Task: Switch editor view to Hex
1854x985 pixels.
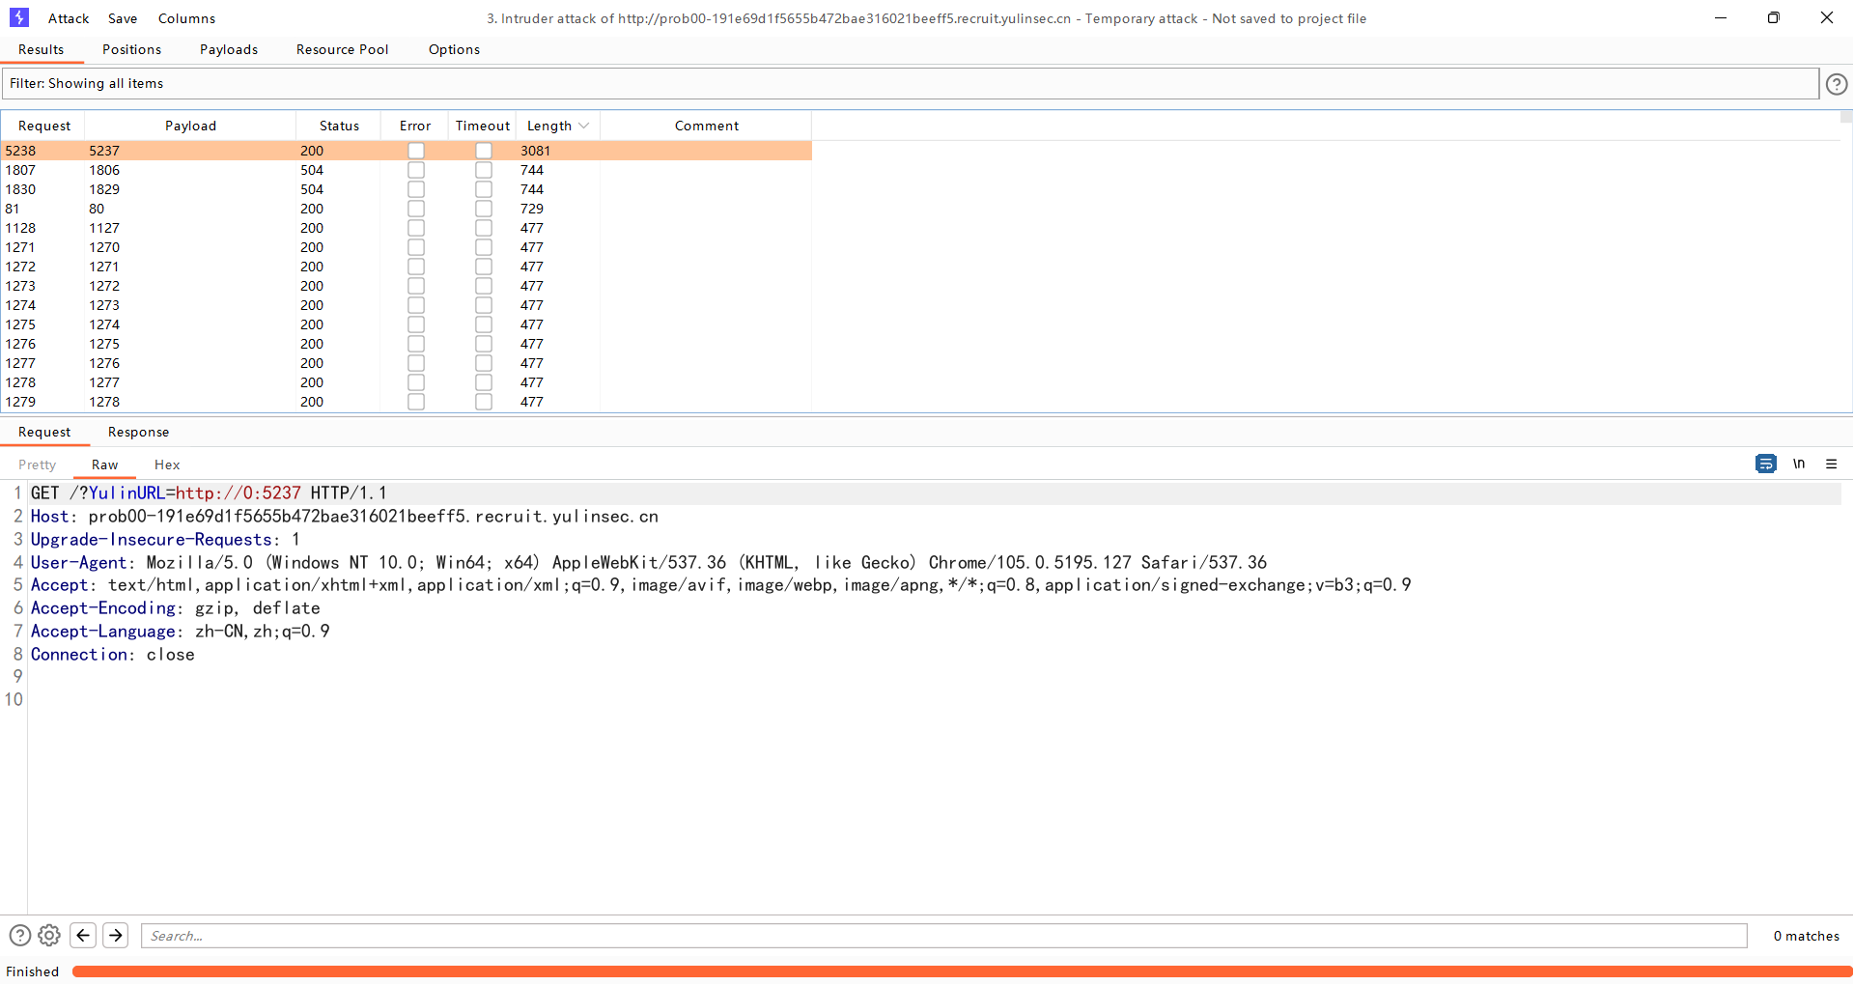Action: [x=167, y=464]
